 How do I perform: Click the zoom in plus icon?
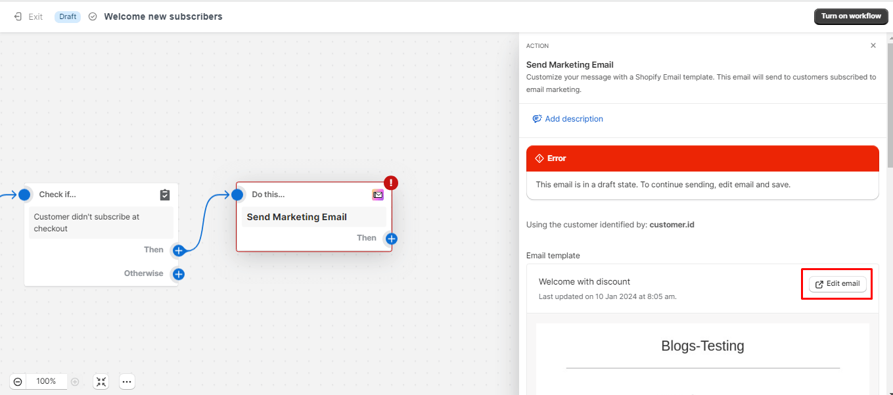75,381
